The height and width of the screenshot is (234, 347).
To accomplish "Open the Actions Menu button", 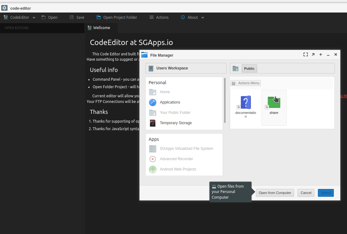I will tap(246, 83).
